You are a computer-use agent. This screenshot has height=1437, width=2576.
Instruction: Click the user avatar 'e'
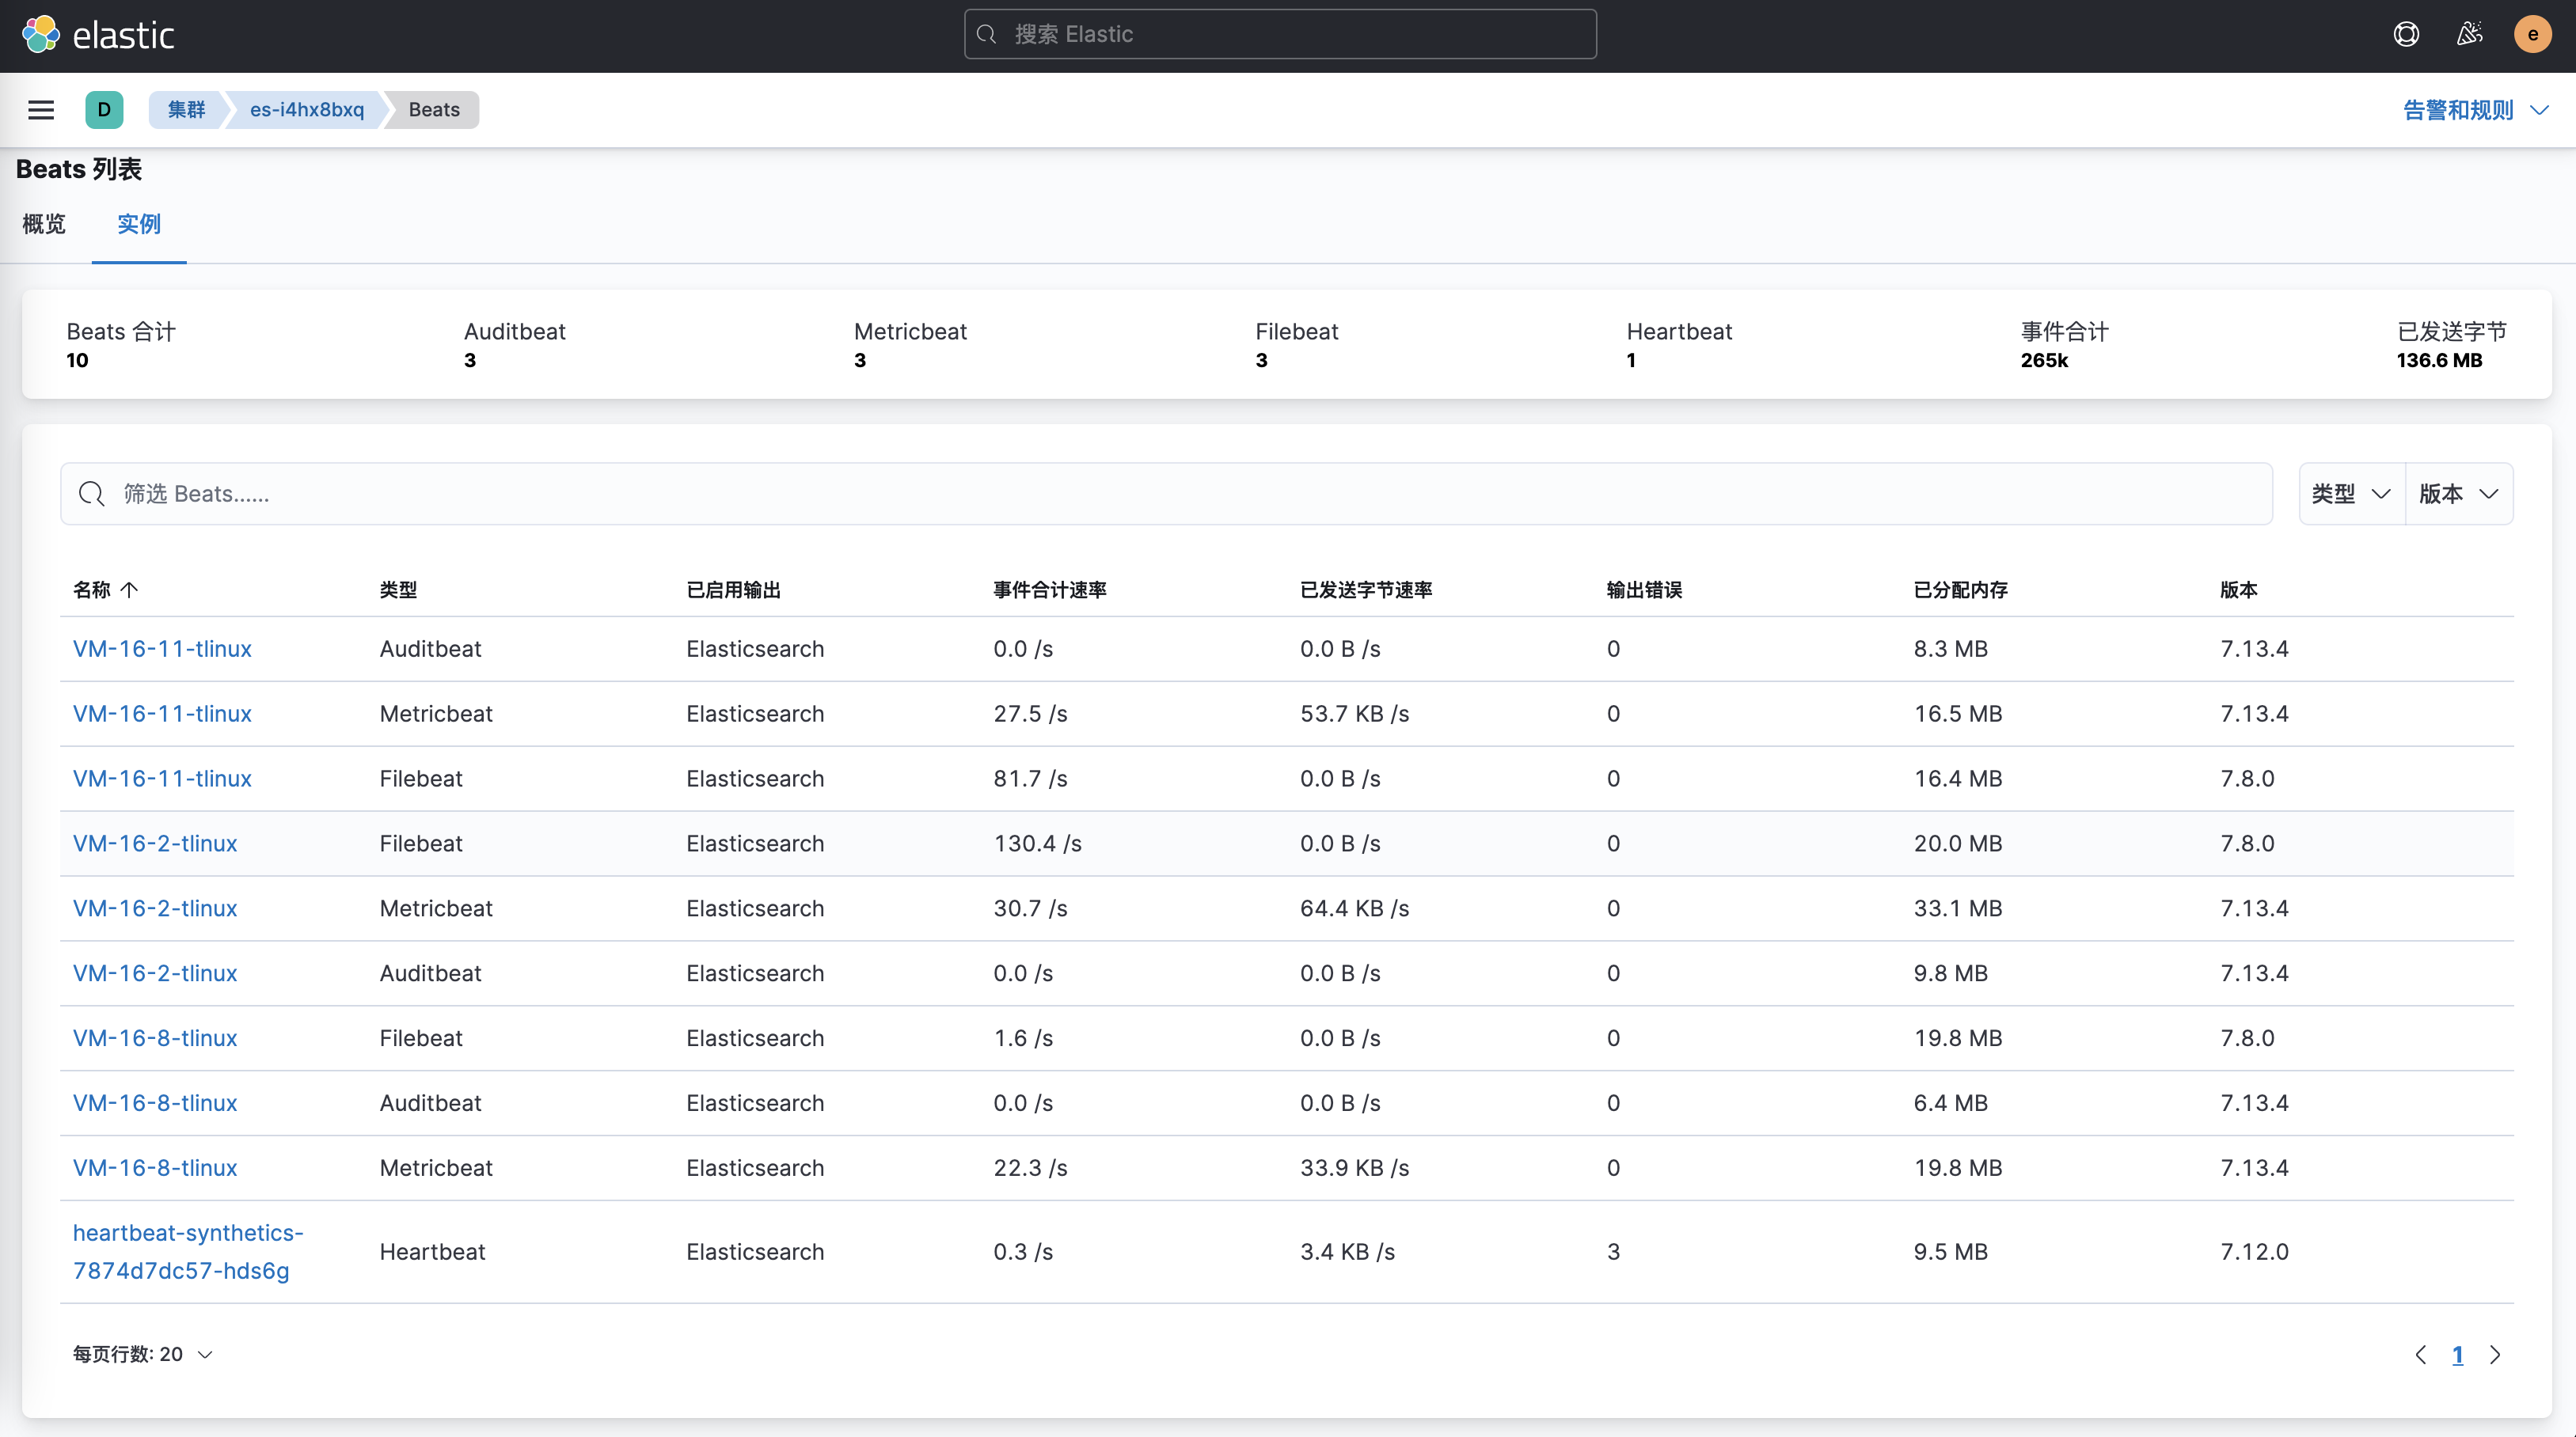coord(2532,35)
